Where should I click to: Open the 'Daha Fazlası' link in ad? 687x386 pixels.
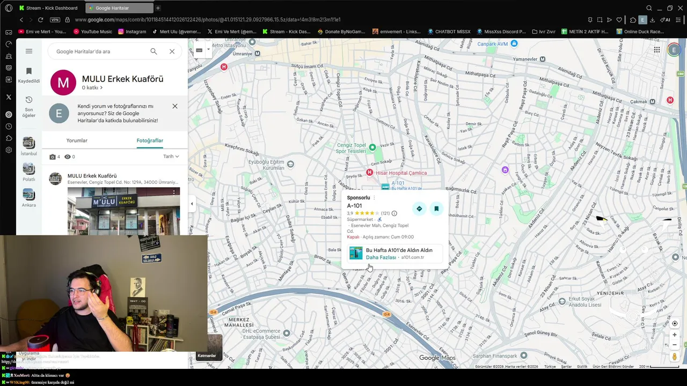[x=381, y=257]
